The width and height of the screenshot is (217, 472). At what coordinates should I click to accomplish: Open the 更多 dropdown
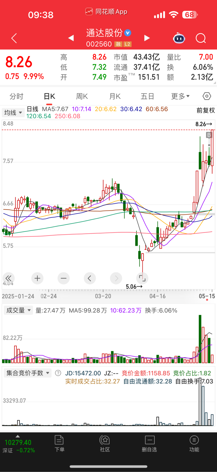pyautogui.click(x=180, y=96)
